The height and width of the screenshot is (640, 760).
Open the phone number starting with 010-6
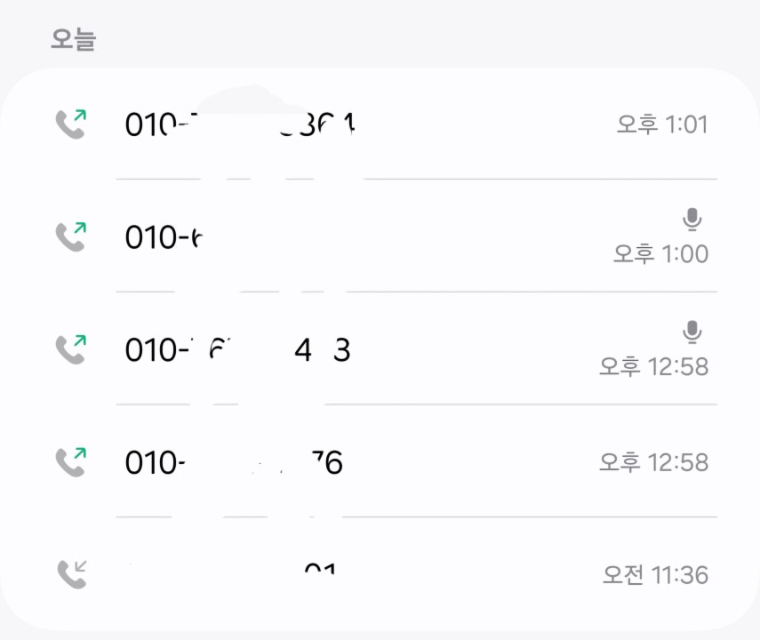[x=165, y=237]
